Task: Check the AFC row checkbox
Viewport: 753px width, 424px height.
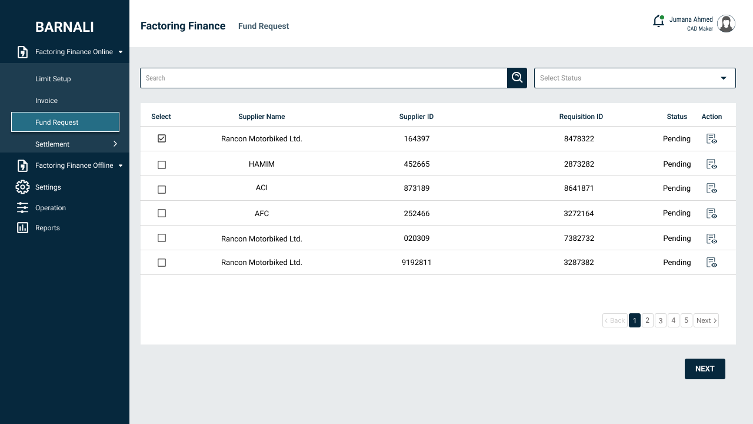Action: [162, 213]
